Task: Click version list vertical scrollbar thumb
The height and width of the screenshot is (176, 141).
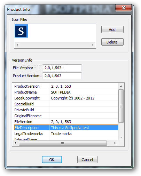Action: [121, 106]
